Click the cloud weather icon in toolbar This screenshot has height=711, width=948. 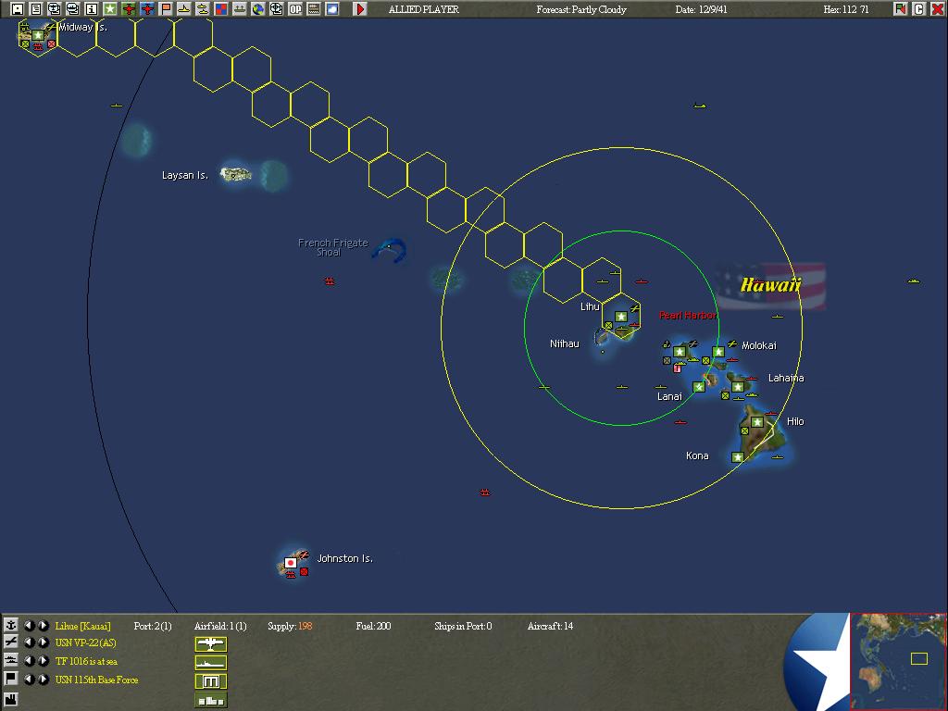(x=332, y=9)
